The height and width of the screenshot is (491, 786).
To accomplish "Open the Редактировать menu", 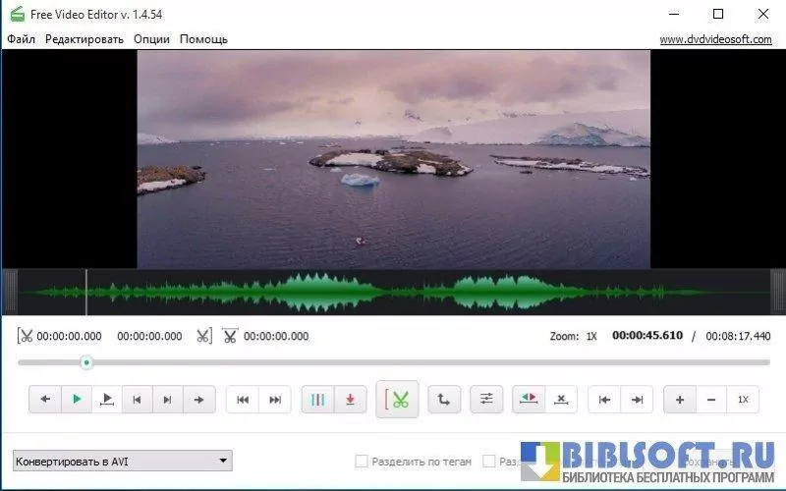I will click(84, 39).
